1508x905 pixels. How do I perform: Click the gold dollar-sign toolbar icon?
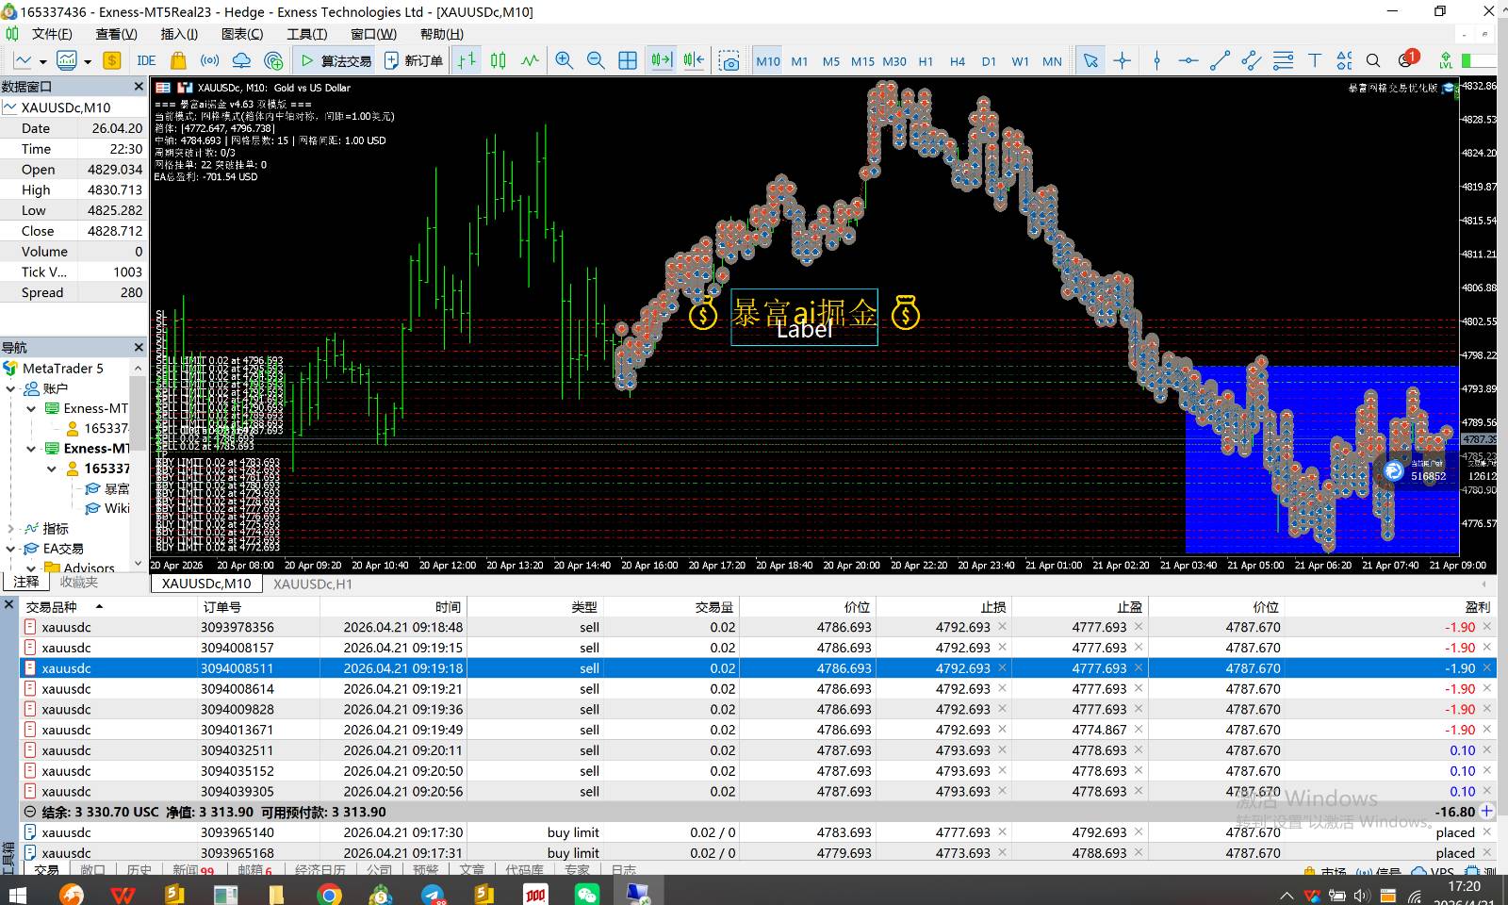click(x=112, y=60)
